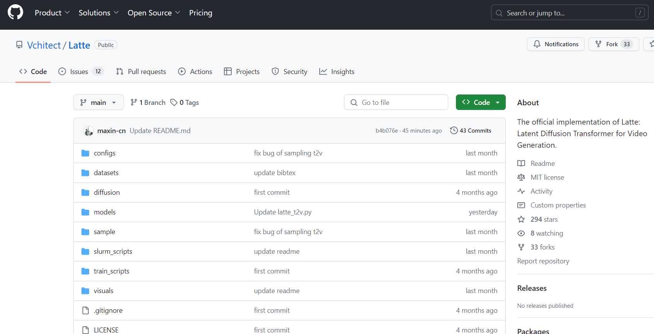Viewport: 654px width, 334px height.
Task: Open the datasets folder icon
Action: click(x=85, y=173)
